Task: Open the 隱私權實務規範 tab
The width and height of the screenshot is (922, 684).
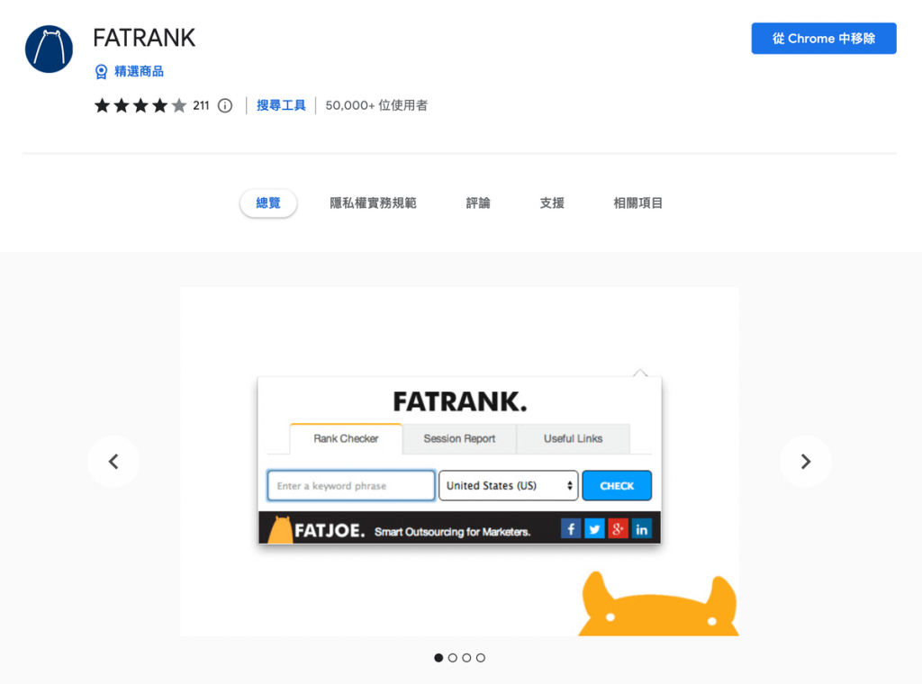Action: point(373,203)
